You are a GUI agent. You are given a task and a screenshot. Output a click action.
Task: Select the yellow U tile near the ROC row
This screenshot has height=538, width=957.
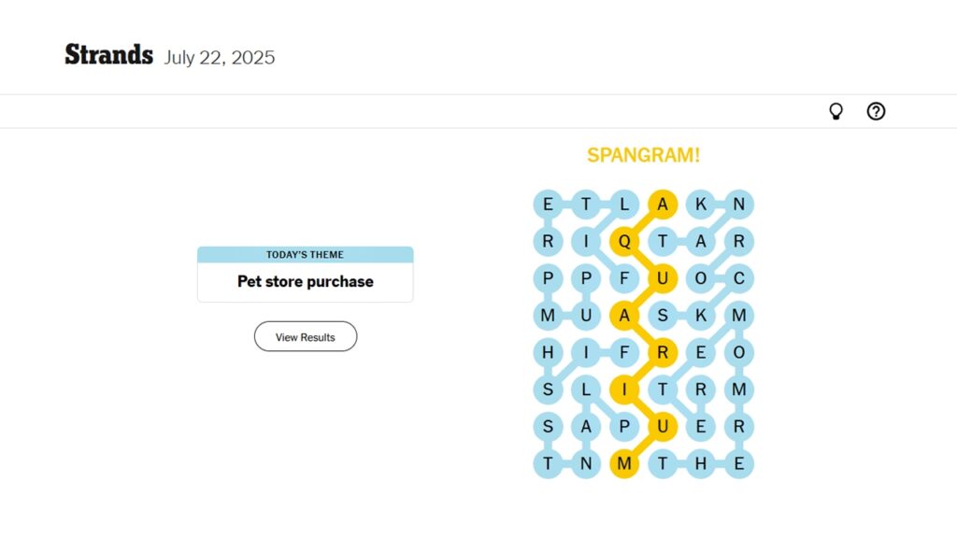point(663,278)
